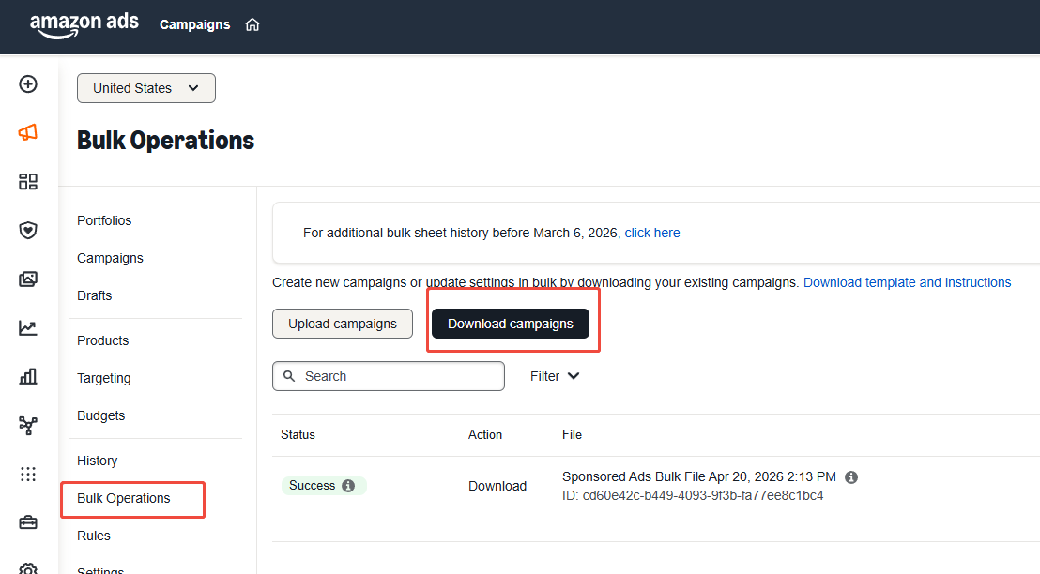The height and width of the screenshot is (574, 1040).
Task: Open the United States country dropdown
Action: pyautogui.click(x=146, y=88)
